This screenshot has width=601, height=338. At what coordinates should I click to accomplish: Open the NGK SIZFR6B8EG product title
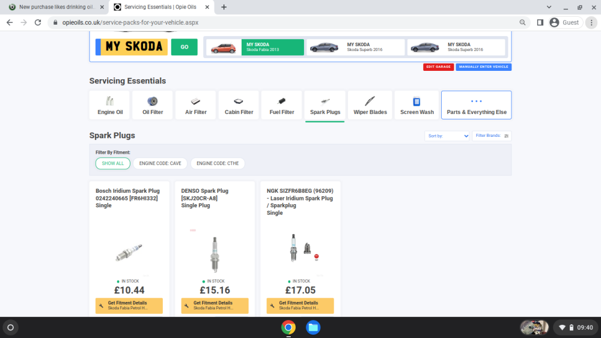(x=300, y=202)
